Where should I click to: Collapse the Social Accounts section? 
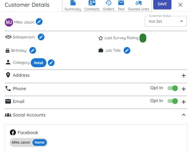(x=184, y=115)
